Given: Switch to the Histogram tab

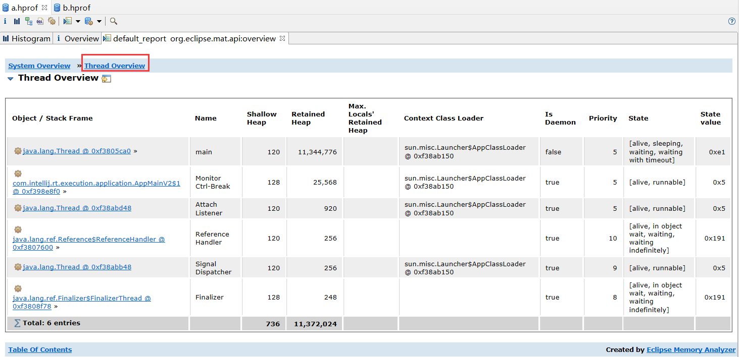Looking at the screenshot, I should tap(27, 38).
